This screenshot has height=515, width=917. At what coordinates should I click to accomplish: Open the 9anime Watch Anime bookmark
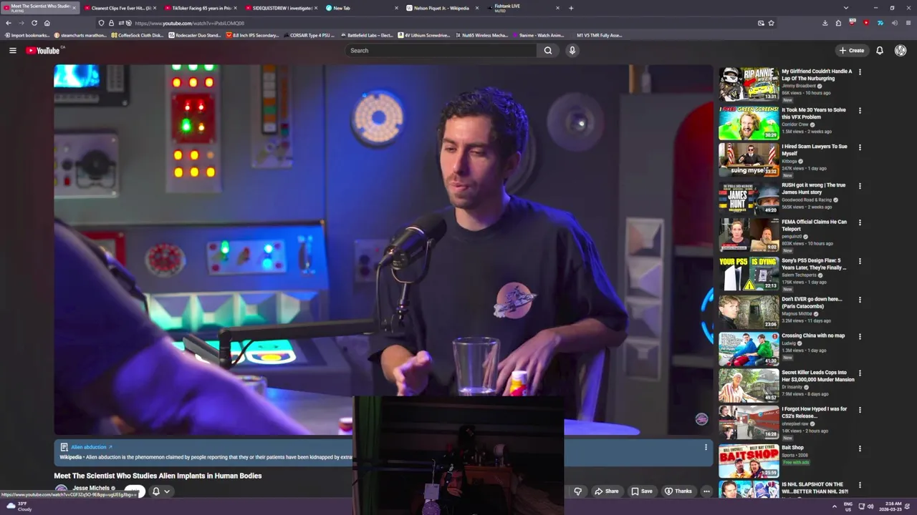pos(538,35)
